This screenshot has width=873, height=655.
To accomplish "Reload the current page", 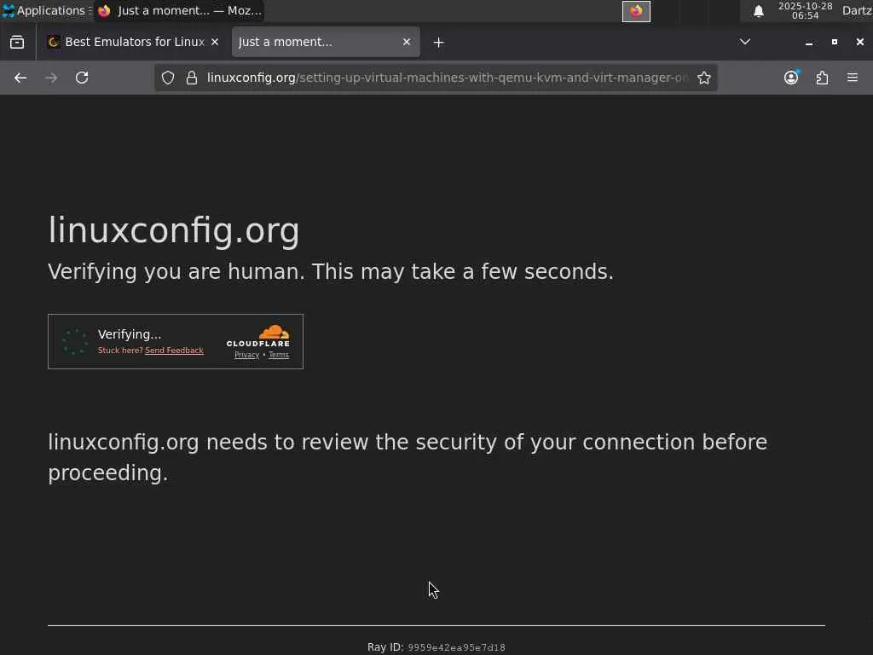I will [82, 78].
